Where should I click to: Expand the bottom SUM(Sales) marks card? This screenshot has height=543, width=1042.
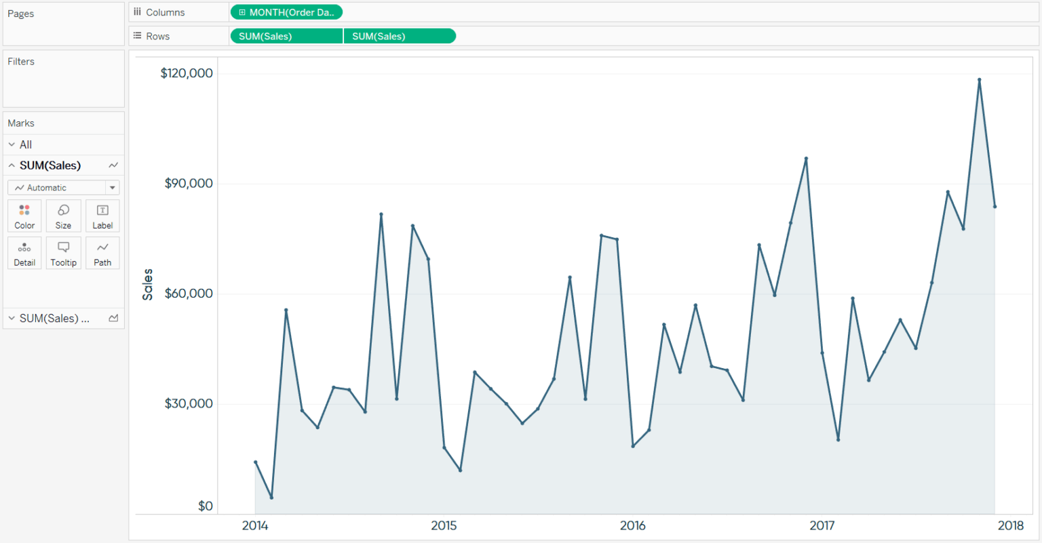11,318
